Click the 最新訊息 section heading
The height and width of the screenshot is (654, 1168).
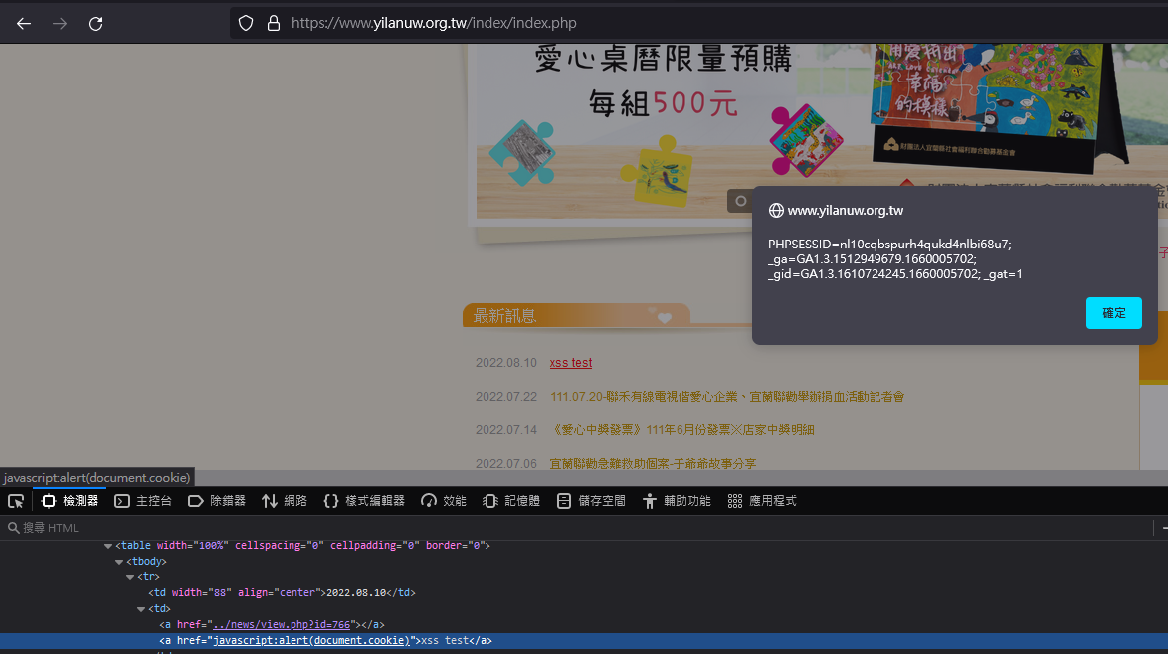[x=505, y=316]
